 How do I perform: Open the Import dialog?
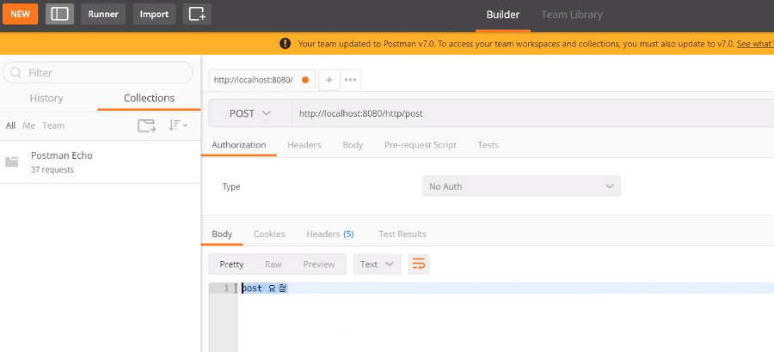[154, 15]
